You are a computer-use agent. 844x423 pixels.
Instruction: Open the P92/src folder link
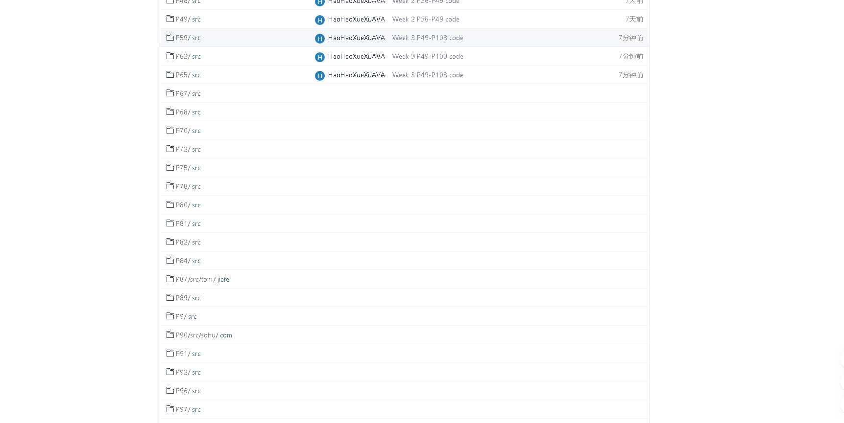click(x=188, y=372)
